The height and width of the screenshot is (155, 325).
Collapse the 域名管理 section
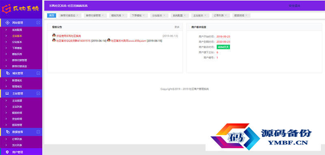38,73
